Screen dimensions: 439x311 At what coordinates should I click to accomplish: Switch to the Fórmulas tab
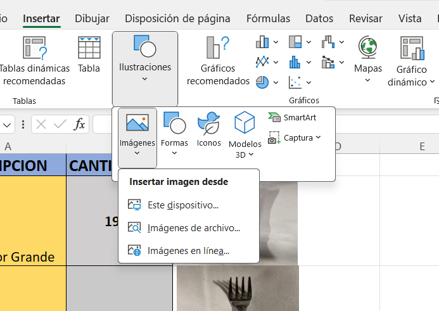click(x=268, y=18)
